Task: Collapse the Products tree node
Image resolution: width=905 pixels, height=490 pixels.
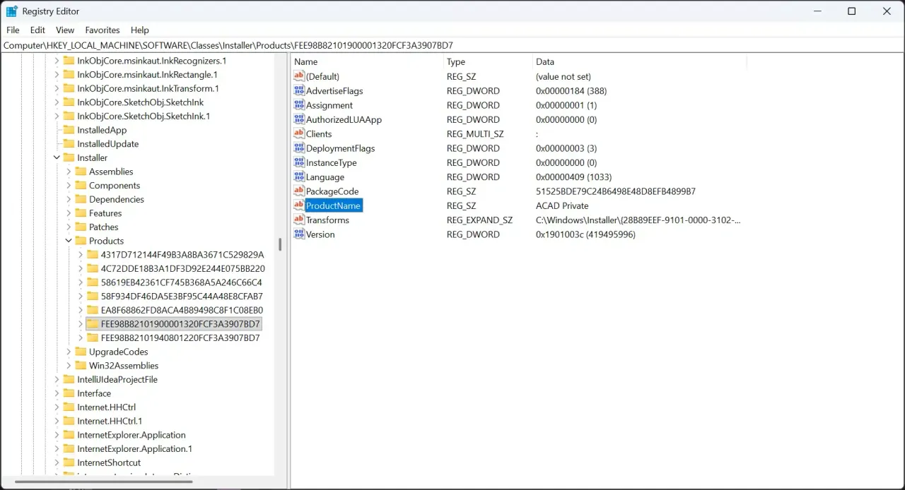Action: (x=69, y=241)
